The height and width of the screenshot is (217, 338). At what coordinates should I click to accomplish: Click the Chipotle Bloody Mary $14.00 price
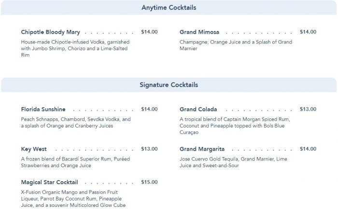(149, 32)
